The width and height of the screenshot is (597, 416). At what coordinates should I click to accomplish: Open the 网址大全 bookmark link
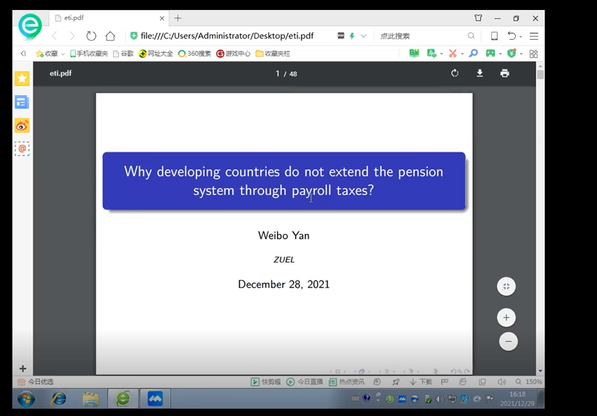[154, 53]
